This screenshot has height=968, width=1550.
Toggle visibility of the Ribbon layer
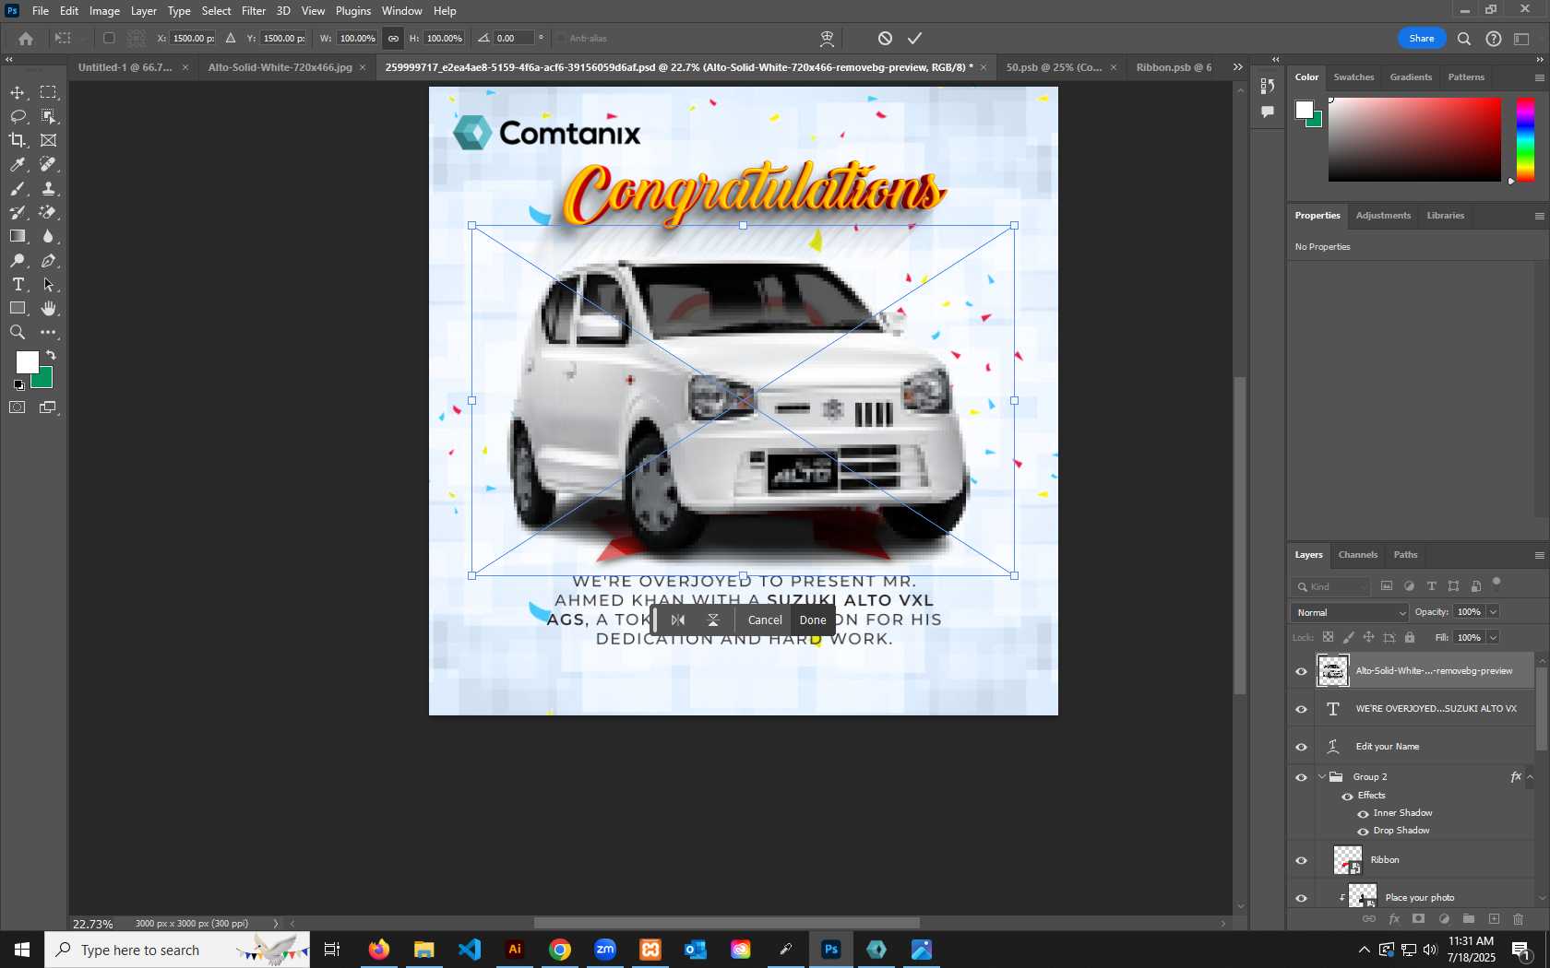click(x=1301, y=860)
